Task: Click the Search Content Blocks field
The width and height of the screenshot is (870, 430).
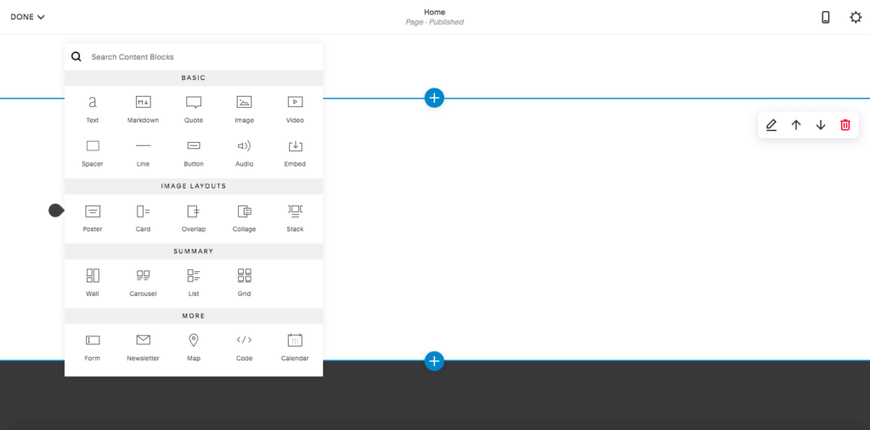Action: 200,57
